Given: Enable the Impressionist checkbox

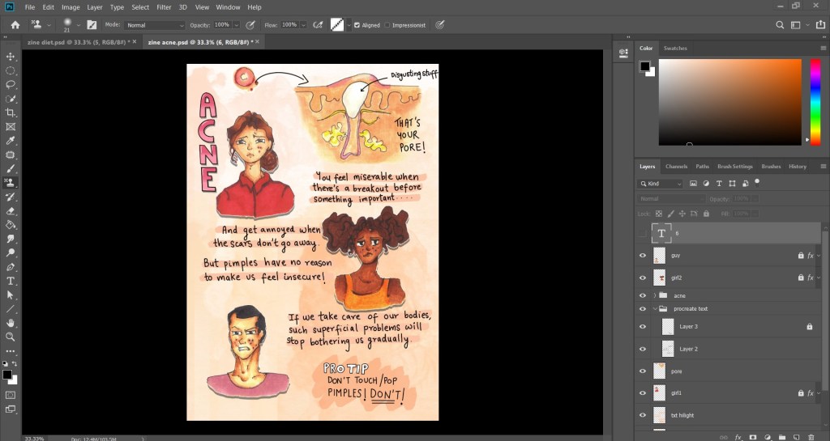Looking at the screenshot, I should tap(387, 25).
